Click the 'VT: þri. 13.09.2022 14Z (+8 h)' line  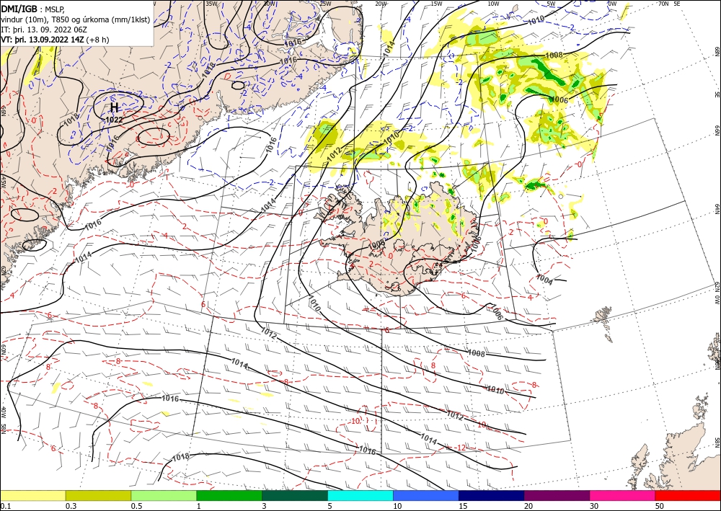coord(56,40)
